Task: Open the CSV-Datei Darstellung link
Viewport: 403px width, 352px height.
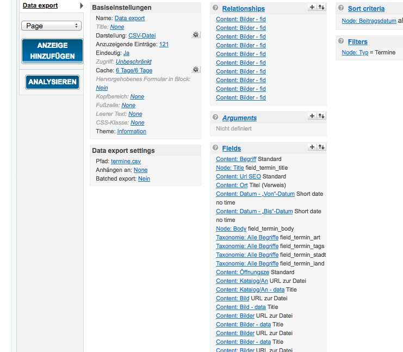Action: (x=142, y=35)
